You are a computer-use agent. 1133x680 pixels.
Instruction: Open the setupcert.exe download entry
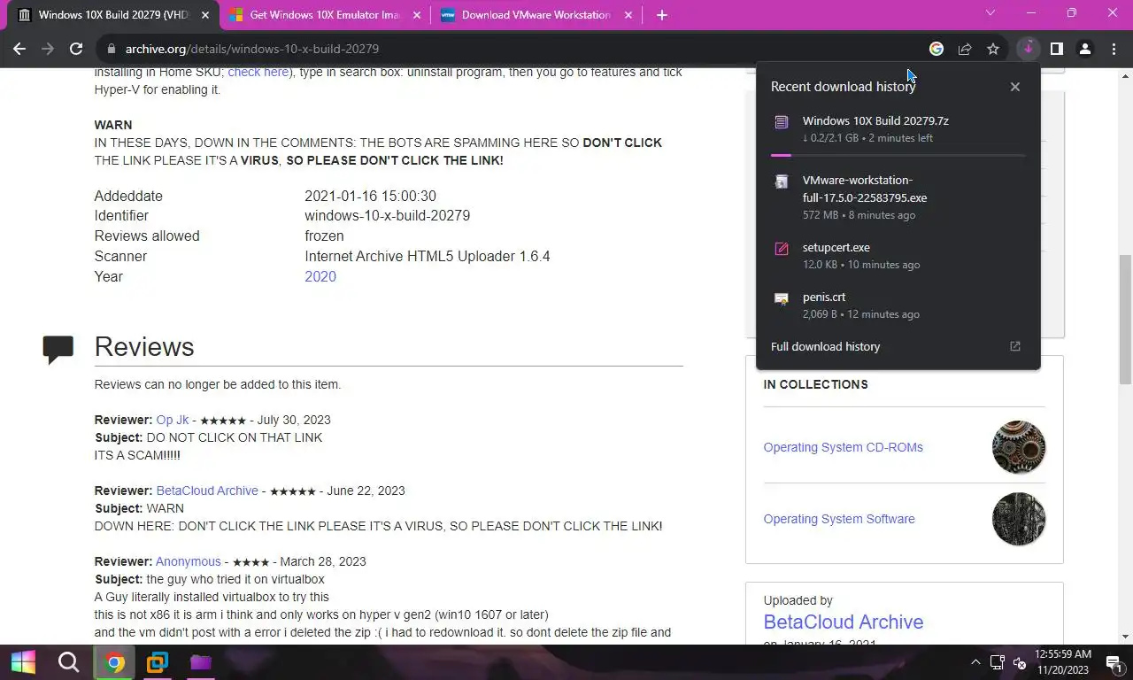[x=898, y=255]
